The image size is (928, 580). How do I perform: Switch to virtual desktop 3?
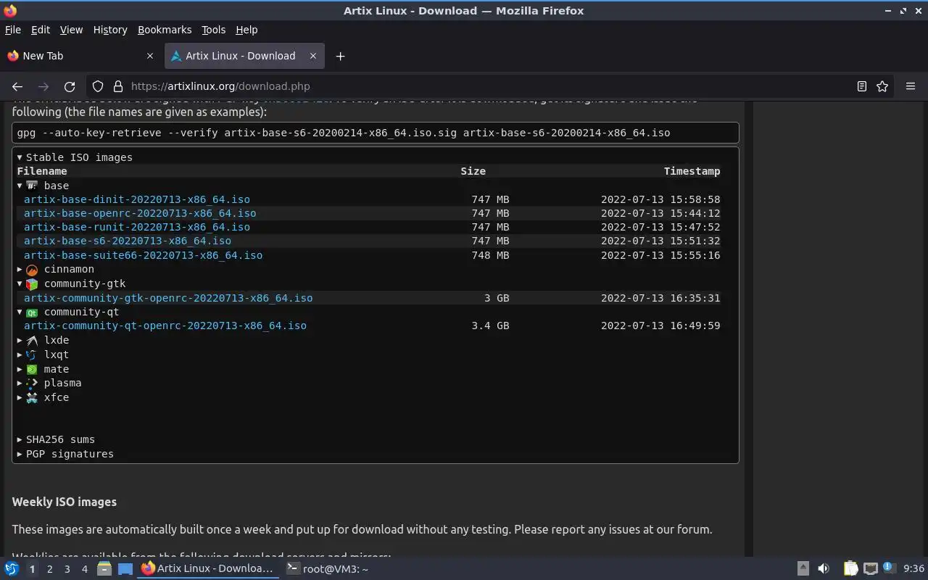[67, 569]
